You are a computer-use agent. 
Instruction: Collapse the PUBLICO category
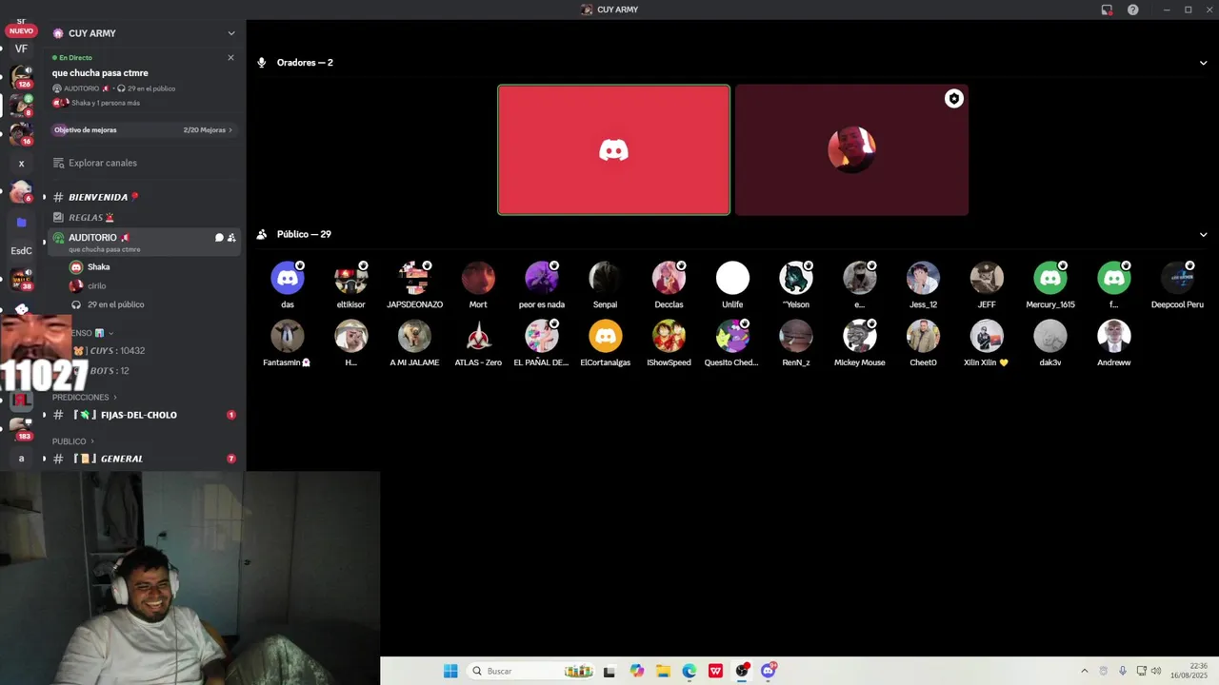[x=72, y=441]
